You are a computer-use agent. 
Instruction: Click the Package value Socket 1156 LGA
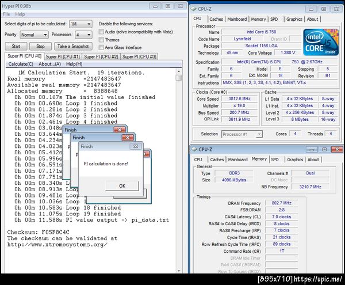point(261,46)
